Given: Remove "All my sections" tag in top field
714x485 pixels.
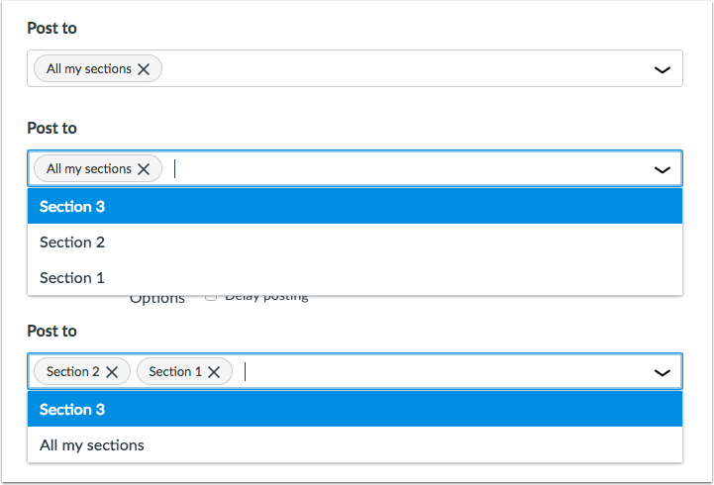Looking at the screenshot, I should 144,69.
